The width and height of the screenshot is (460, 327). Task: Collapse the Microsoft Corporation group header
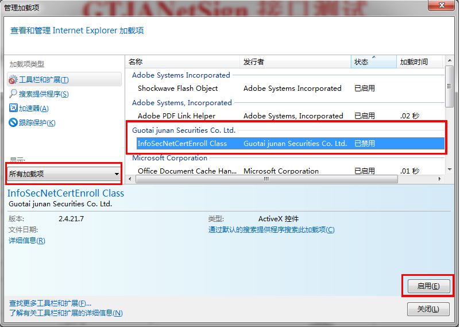(x=170, y=158)
